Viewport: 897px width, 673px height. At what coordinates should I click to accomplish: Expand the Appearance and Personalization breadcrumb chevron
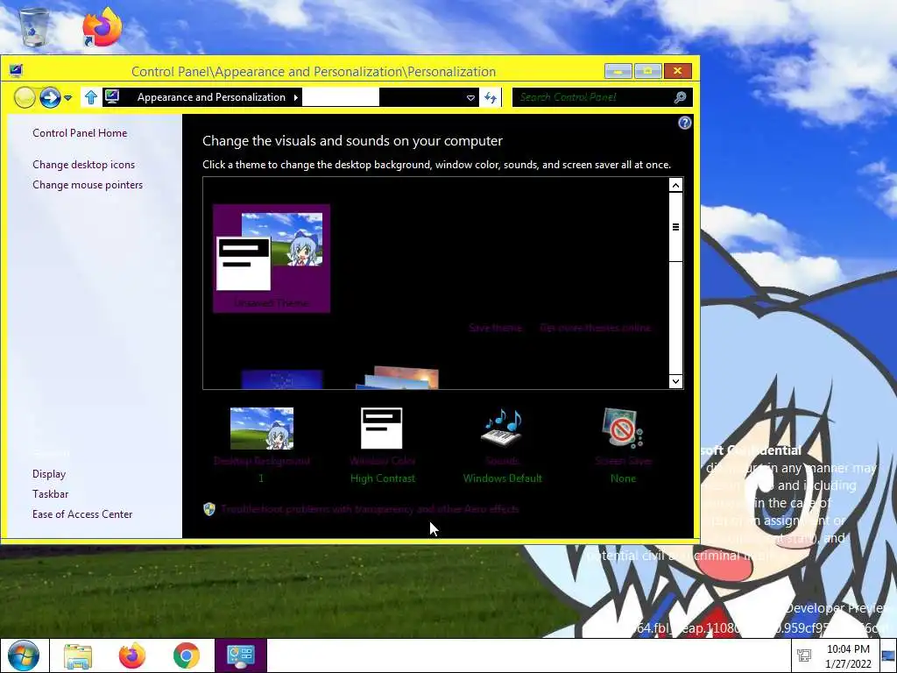[296, 97]
